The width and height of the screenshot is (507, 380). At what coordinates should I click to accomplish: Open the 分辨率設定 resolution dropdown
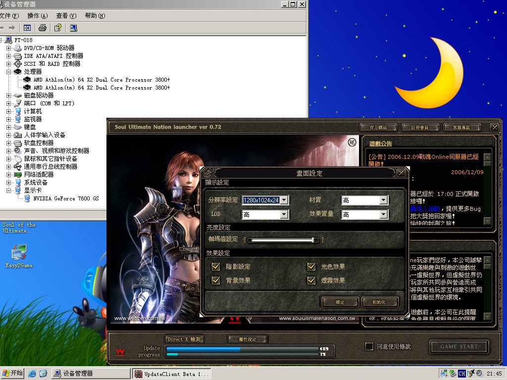284,200
